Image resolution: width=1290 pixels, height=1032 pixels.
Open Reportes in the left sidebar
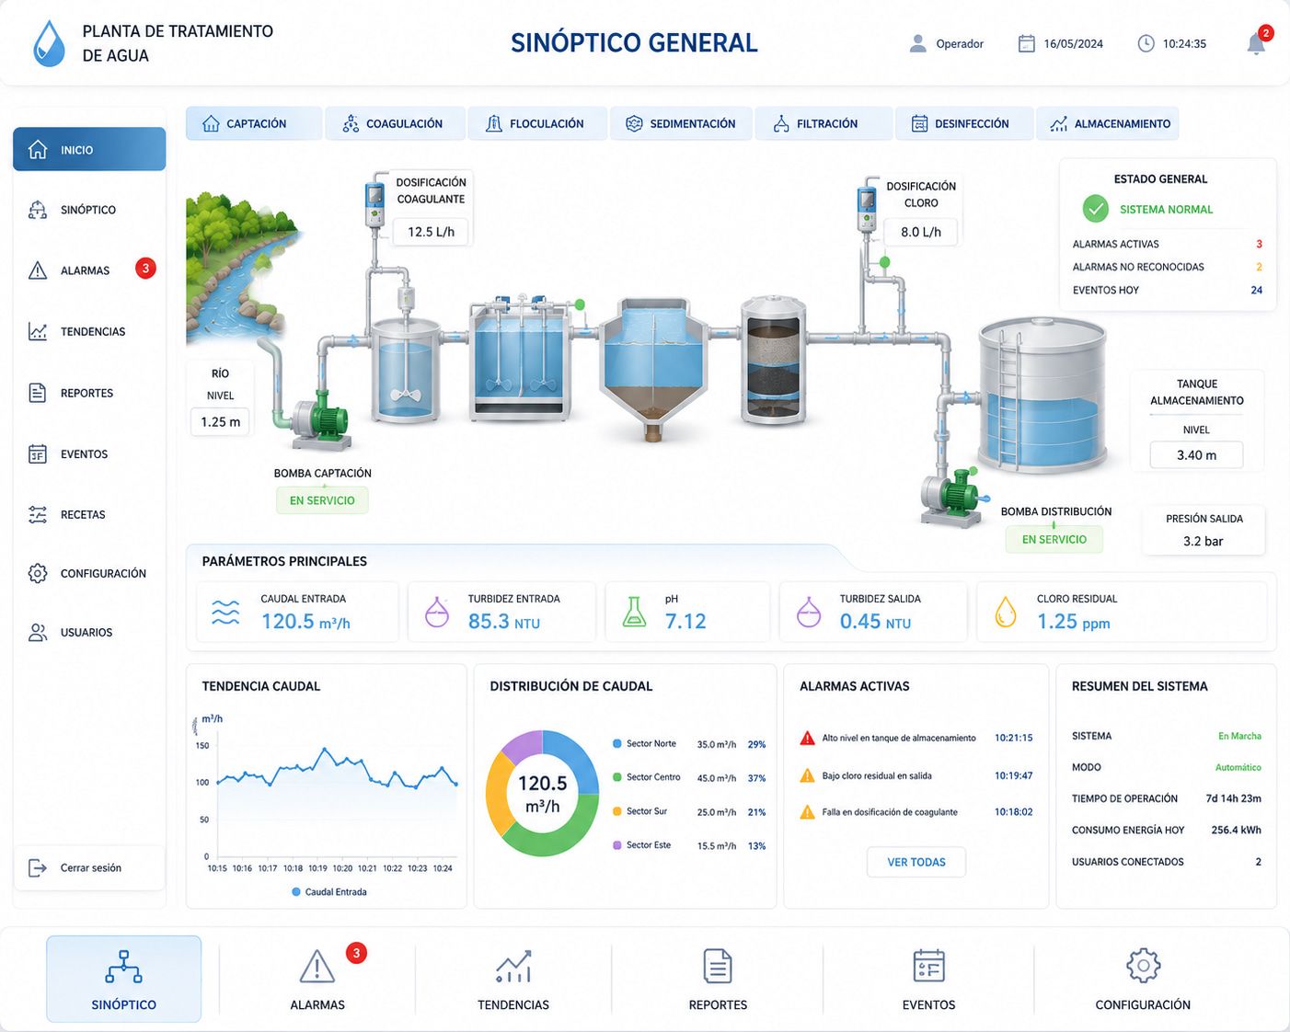point(89,393)
